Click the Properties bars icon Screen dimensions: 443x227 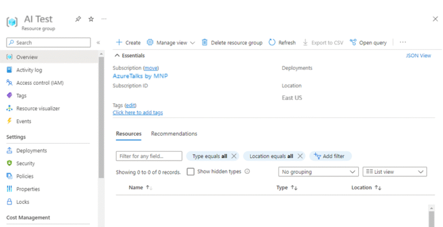click(x=9, y=189)
